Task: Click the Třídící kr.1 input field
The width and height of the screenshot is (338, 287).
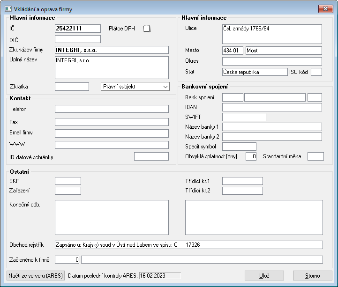Action: click(242, 181)
